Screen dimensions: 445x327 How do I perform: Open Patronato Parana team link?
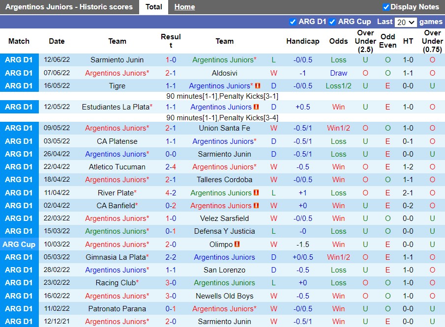click(x=117, y=308)
